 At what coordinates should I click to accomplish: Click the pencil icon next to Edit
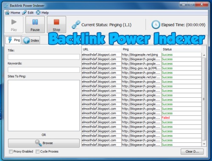pos(25,13)
